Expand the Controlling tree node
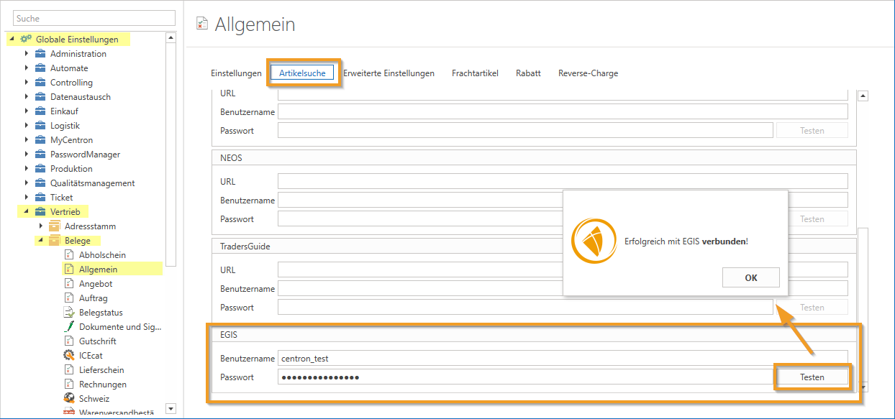The width and height of the screenshot is (895, 419). [27, 83]
